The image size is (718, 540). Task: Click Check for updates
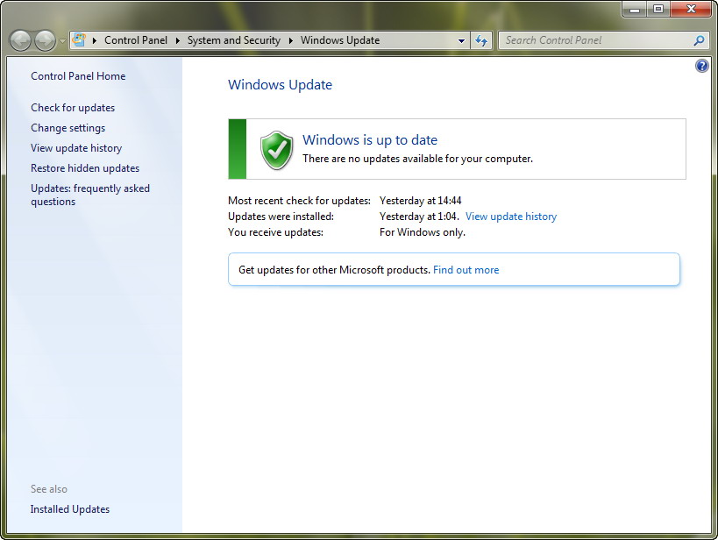pyautogui.click(x=73, y=108)
